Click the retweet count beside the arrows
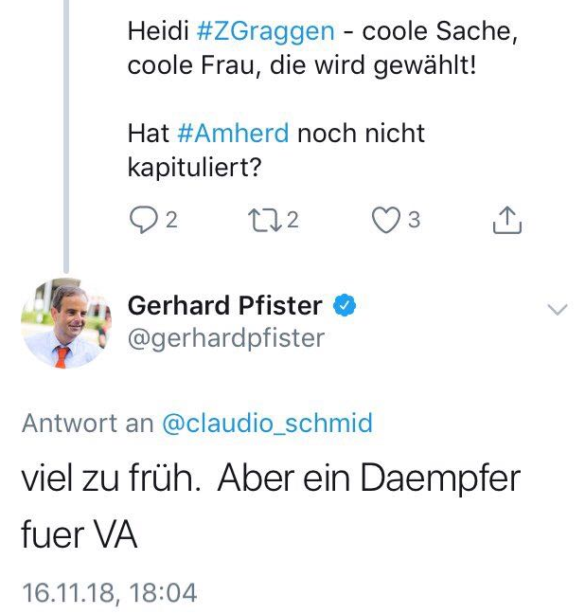 292,221
